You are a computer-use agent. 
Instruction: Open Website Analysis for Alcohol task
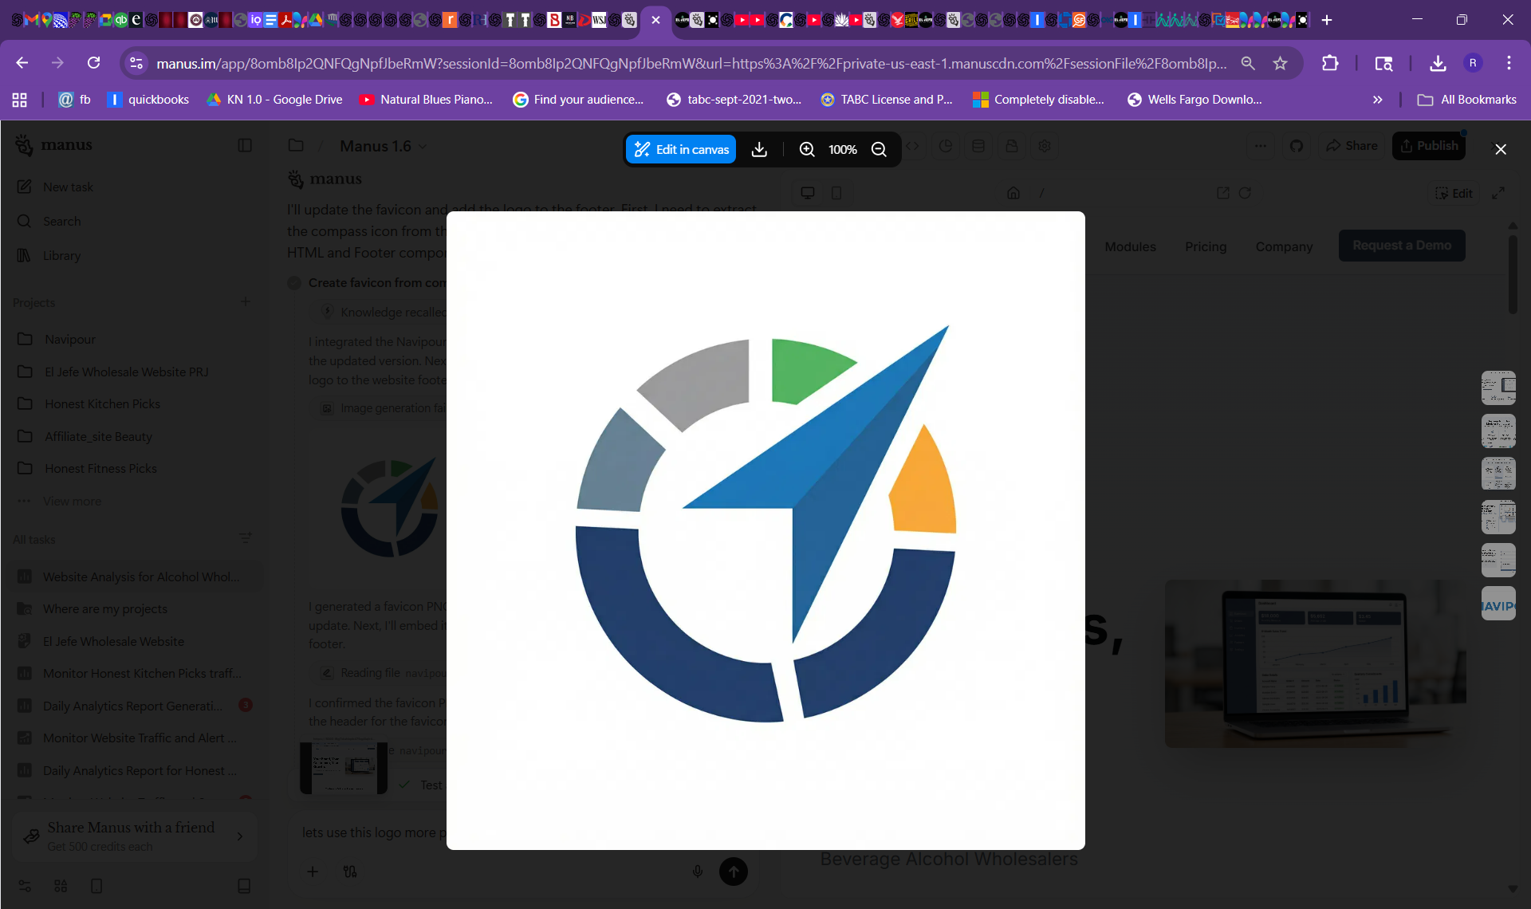(140, 576)
